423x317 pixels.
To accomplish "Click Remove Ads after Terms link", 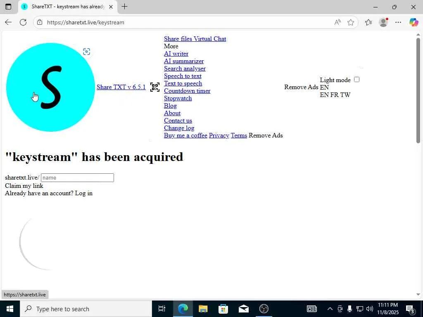I will (x=266, y=135).
